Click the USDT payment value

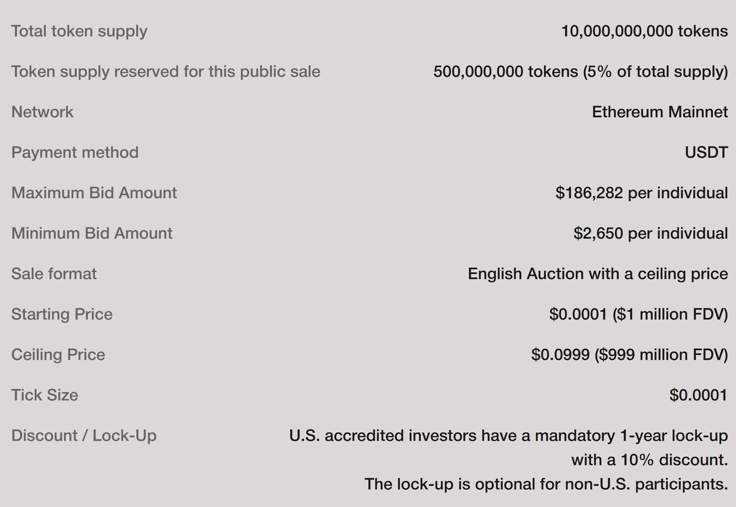tap(707, 152)
